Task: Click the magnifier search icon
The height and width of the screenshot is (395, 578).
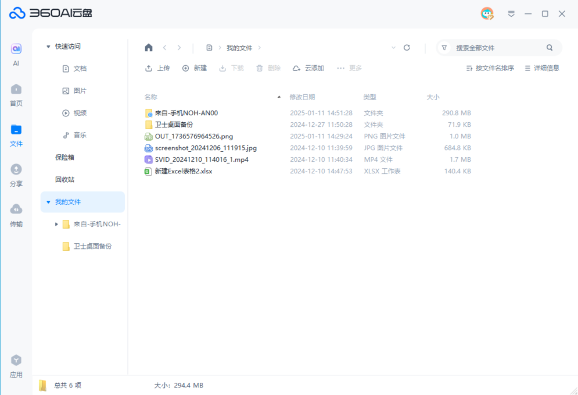Action: coord(550,48)
